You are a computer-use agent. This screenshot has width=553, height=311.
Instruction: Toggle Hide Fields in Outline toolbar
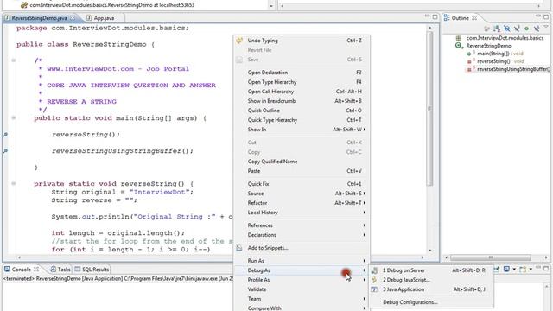click(x=507, y=29)
